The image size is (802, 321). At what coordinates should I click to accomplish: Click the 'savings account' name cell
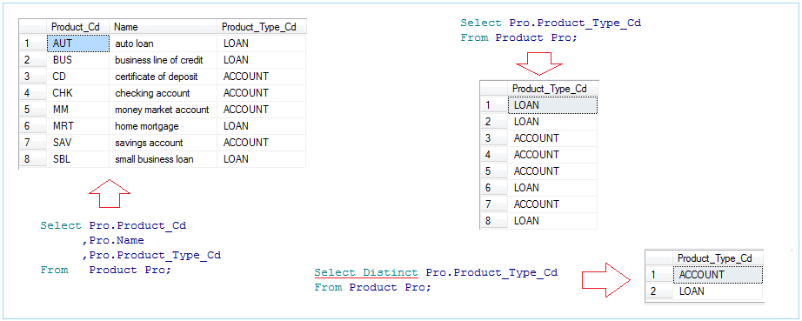164,143
